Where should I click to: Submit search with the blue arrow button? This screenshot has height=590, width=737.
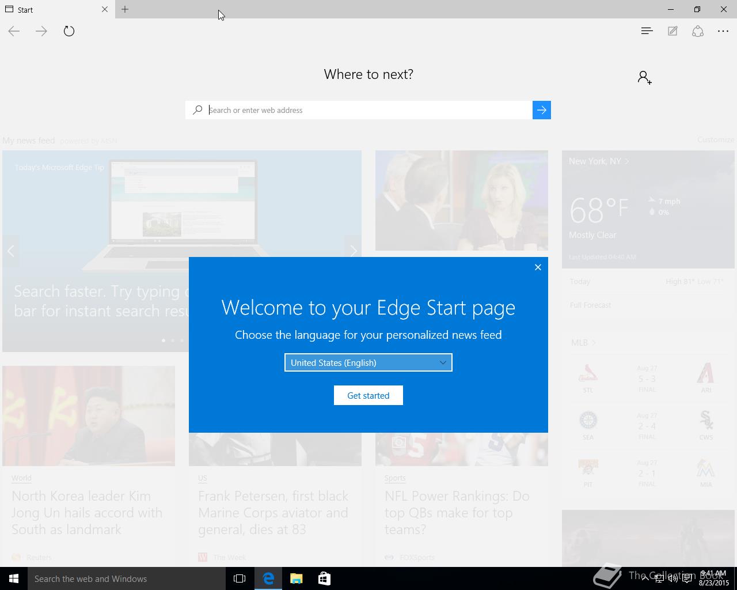click(x=542, y=110)
